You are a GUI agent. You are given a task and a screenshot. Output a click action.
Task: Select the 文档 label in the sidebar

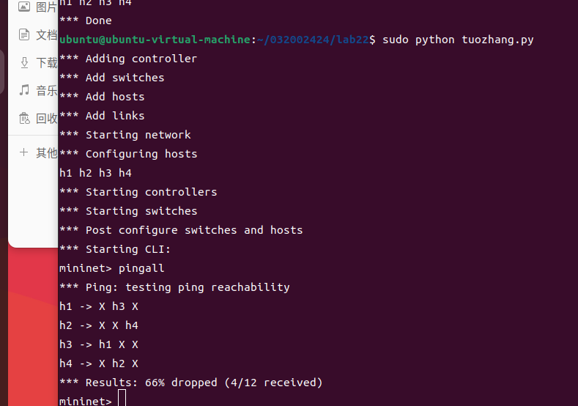[46, 35]
